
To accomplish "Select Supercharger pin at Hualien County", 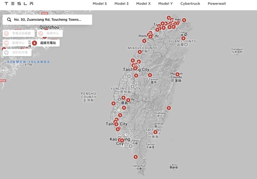I will [177, 74].
